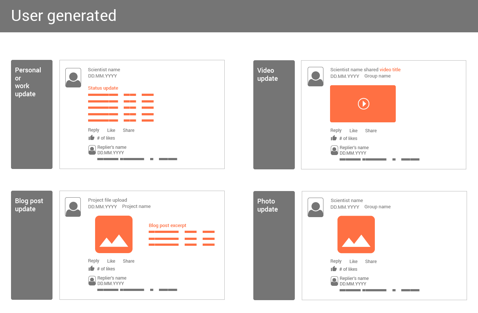This screenshot has width=478, height=313.
Task: Select the photo thumbnail in the photo update card
Action: [x=356, y=234]
